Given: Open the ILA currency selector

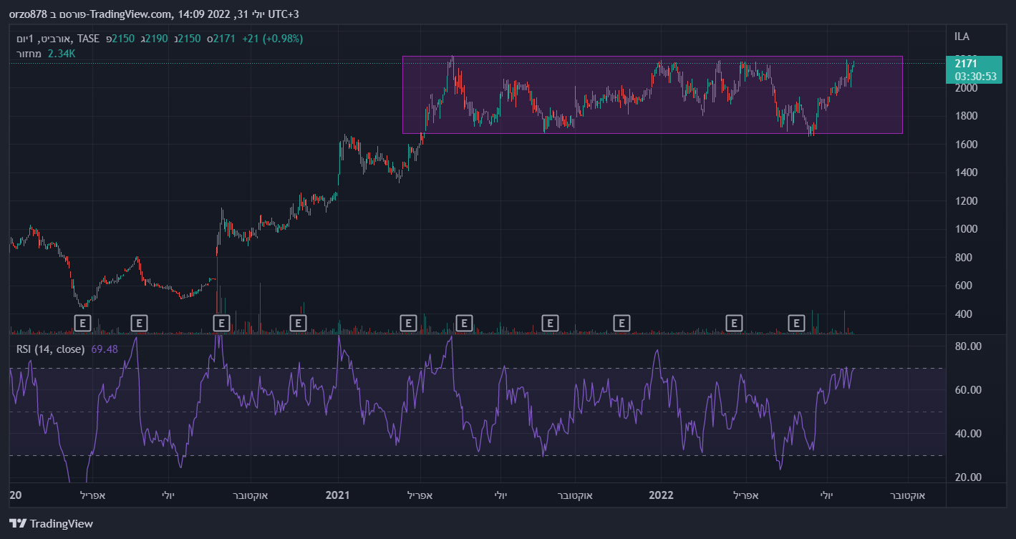Looking at the screenshot, I should pyautogui.click(x=962, y=37).
